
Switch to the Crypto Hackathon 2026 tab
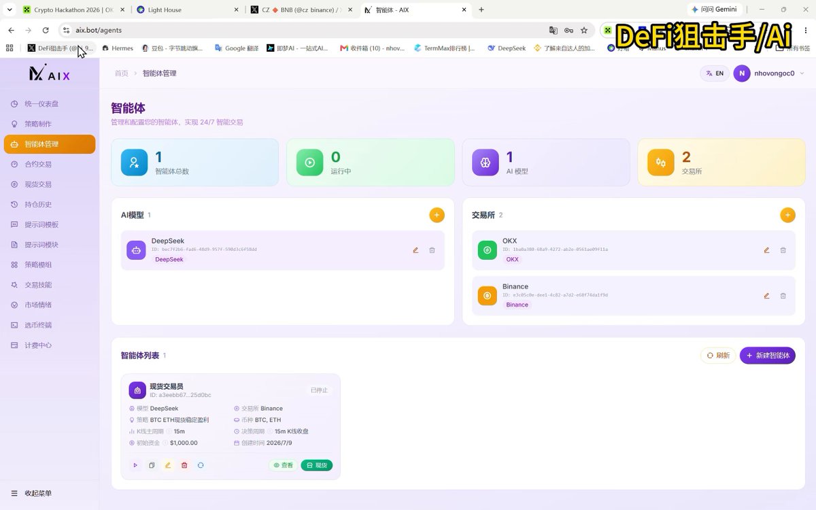(73, 10)
